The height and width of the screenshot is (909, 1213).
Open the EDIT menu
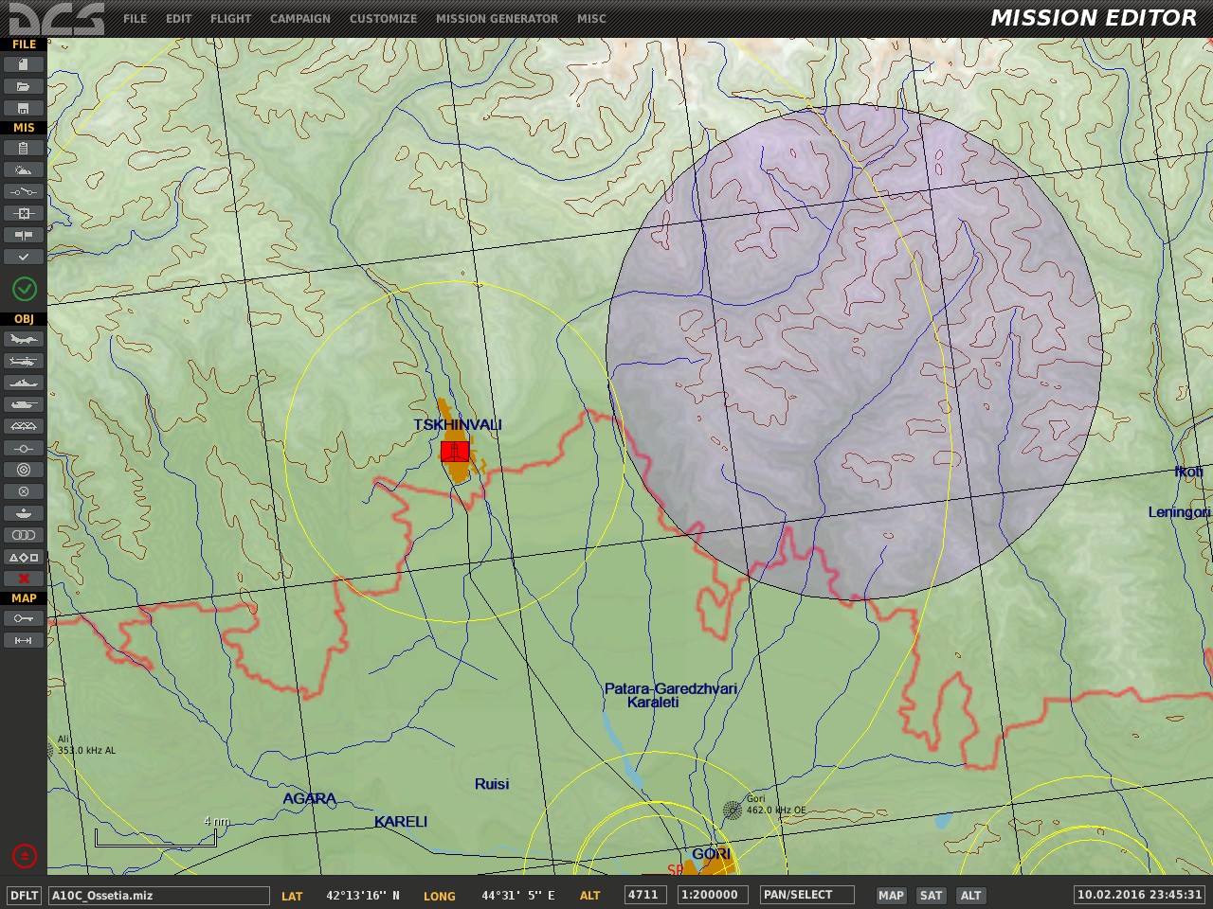click(178, 19)
